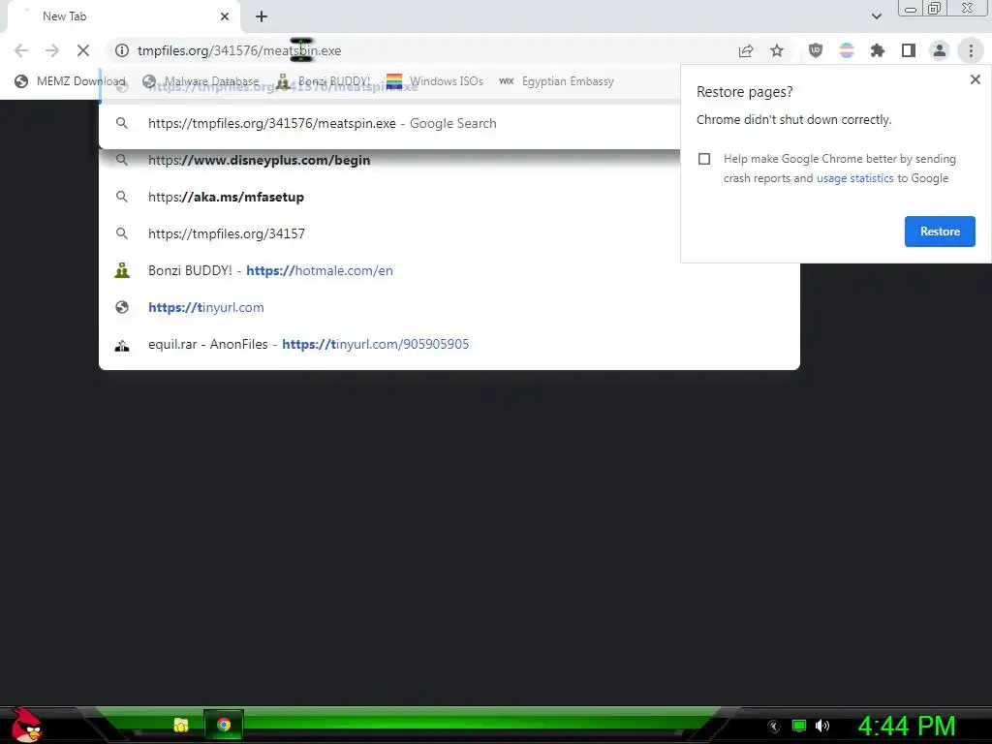Open the file explorer taskbar icon
The image size is (992, 744).
tap(181, 725)
